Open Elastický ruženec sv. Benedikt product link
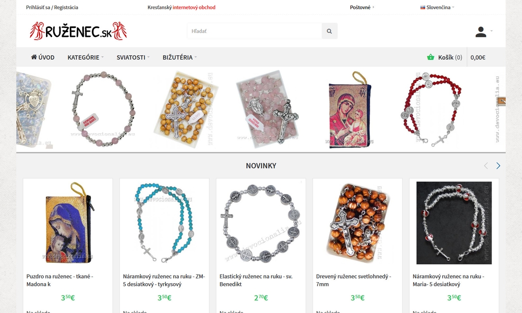Viewport: 522px width, 313px height. pos(256,280)
